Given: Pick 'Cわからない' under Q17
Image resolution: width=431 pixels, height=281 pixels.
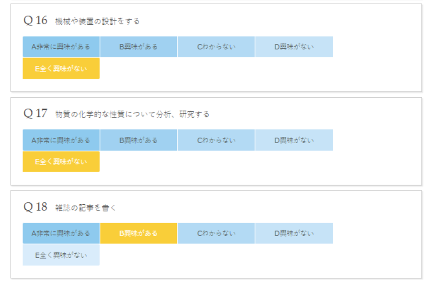Looking at the screenshot, I should pyautogui.click(x=216, y=140).
